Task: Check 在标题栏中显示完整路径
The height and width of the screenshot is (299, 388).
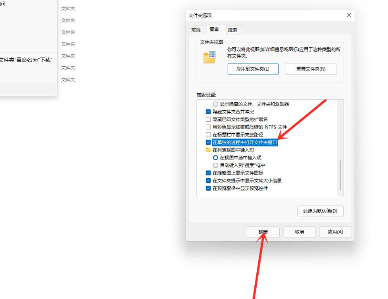Action: [x=208, y=134]
